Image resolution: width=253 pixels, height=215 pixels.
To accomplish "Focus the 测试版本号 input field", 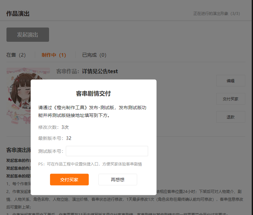I will click(x=107, y=151).
